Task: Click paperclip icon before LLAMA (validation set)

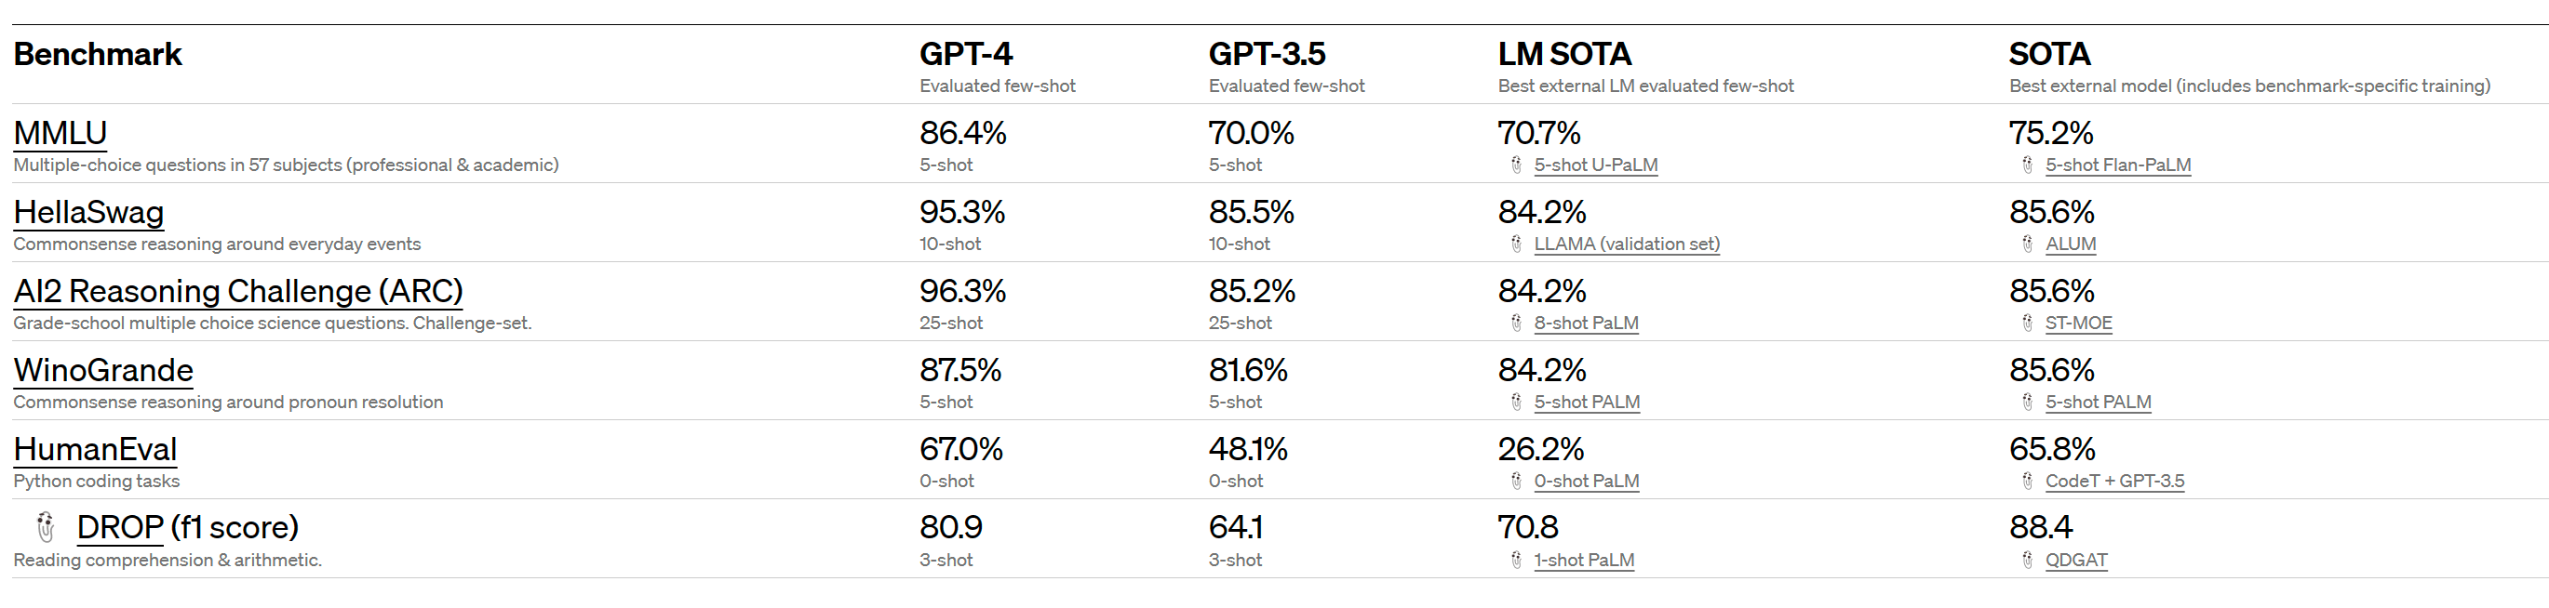Action: [1516, 245]
